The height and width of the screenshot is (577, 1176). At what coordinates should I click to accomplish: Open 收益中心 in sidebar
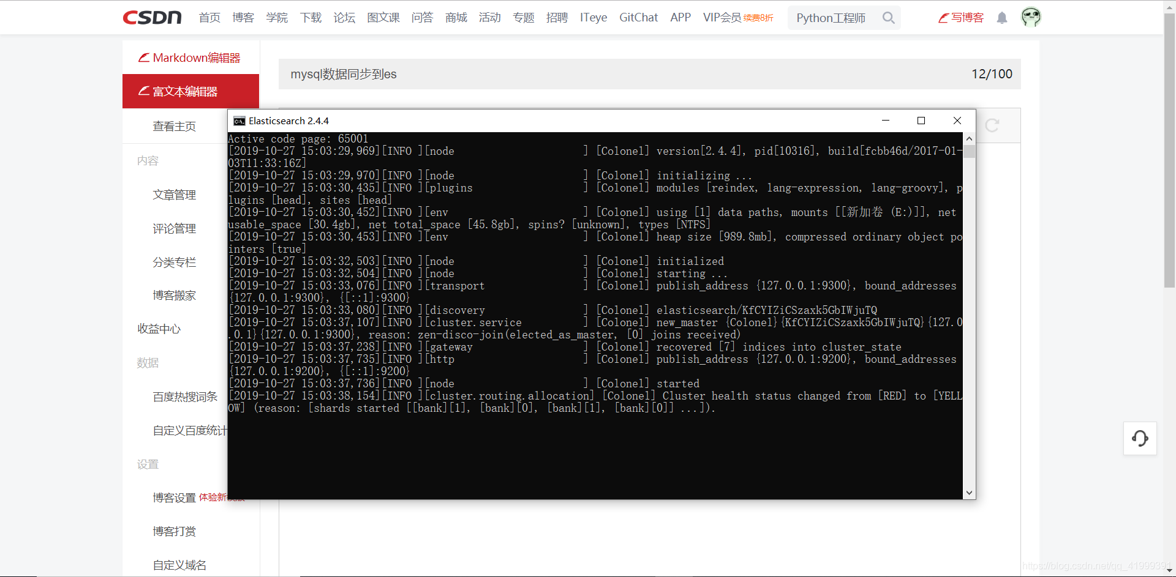point(159,329)
